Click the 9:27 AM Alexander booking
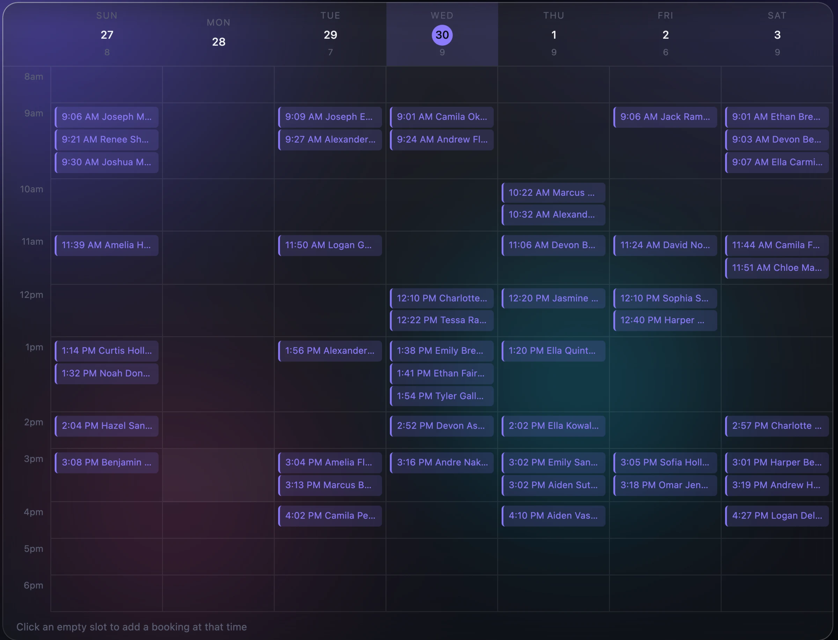This screenshot has width=838, height=640. click(x=330, y=140)
